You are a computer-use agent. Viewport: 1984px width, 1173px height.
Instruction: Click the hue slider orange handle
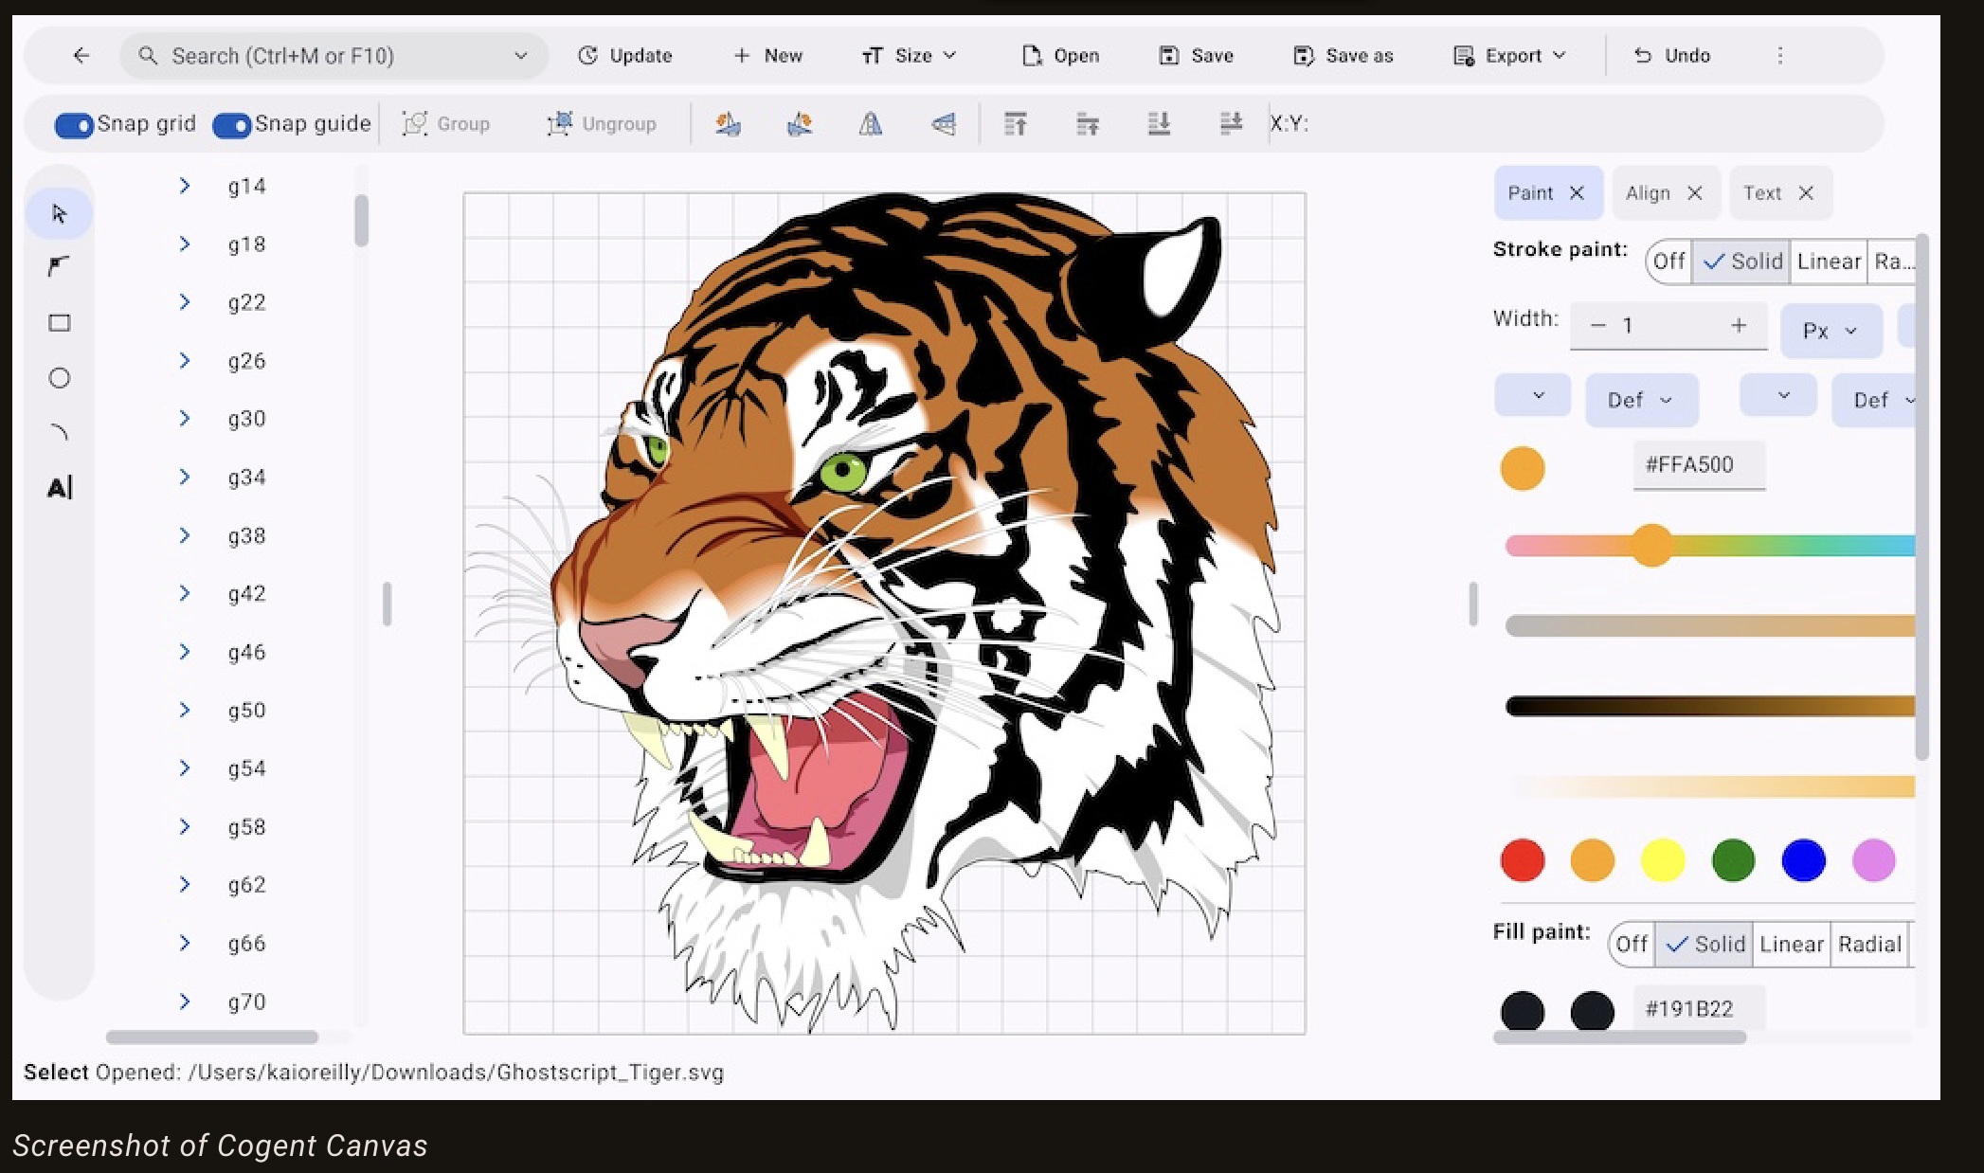click(1651, 546)
